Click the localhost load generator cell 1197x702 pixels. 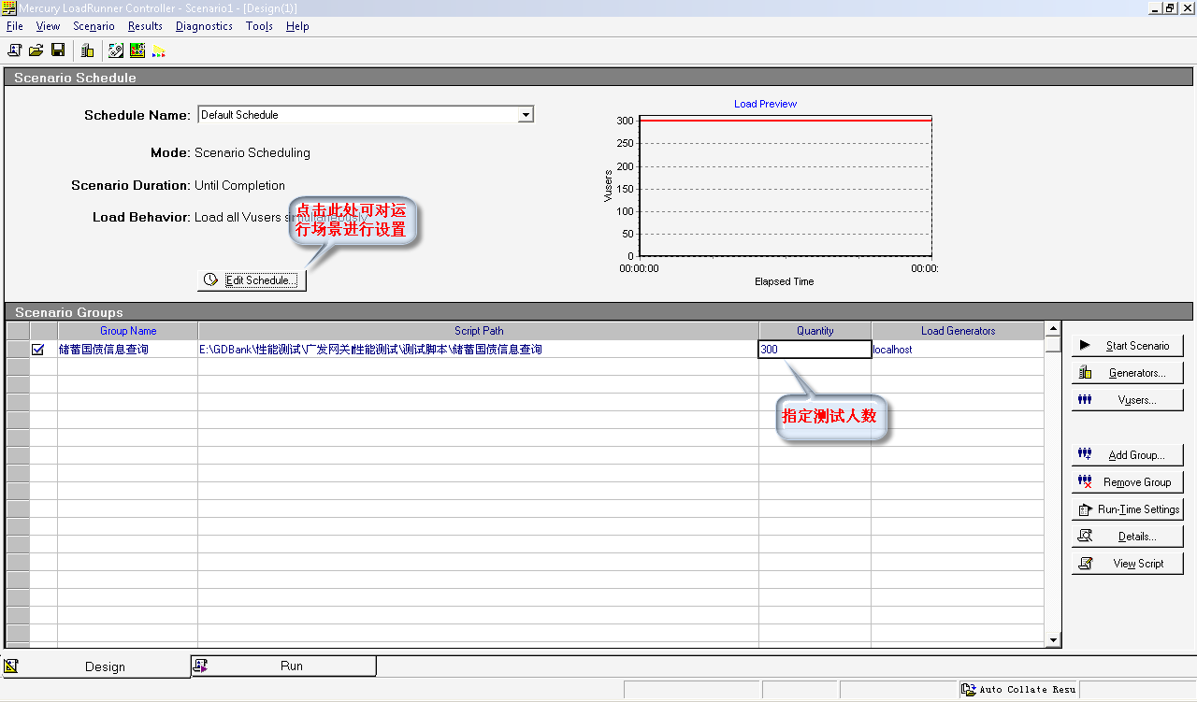tap(958, 350)
